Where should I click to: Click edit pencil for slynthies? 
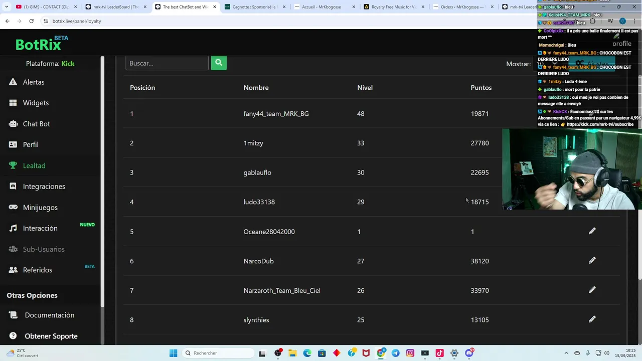pyautogui.click(x=592, y=319)
